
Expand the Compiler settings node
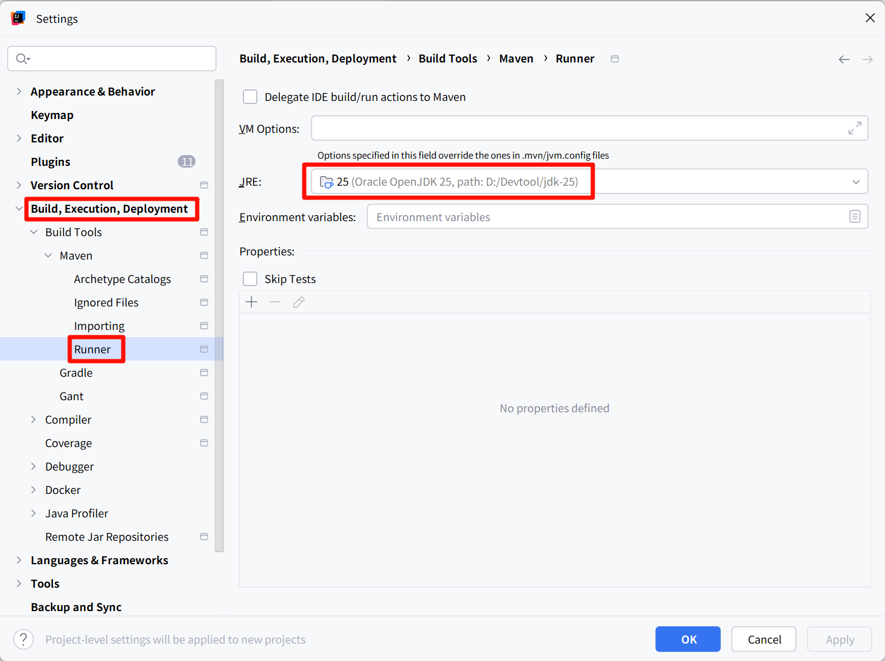(34, 419)
